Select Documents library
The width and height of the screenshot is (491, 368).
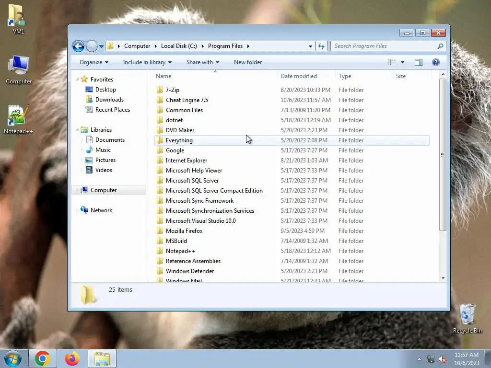point(110,140)
